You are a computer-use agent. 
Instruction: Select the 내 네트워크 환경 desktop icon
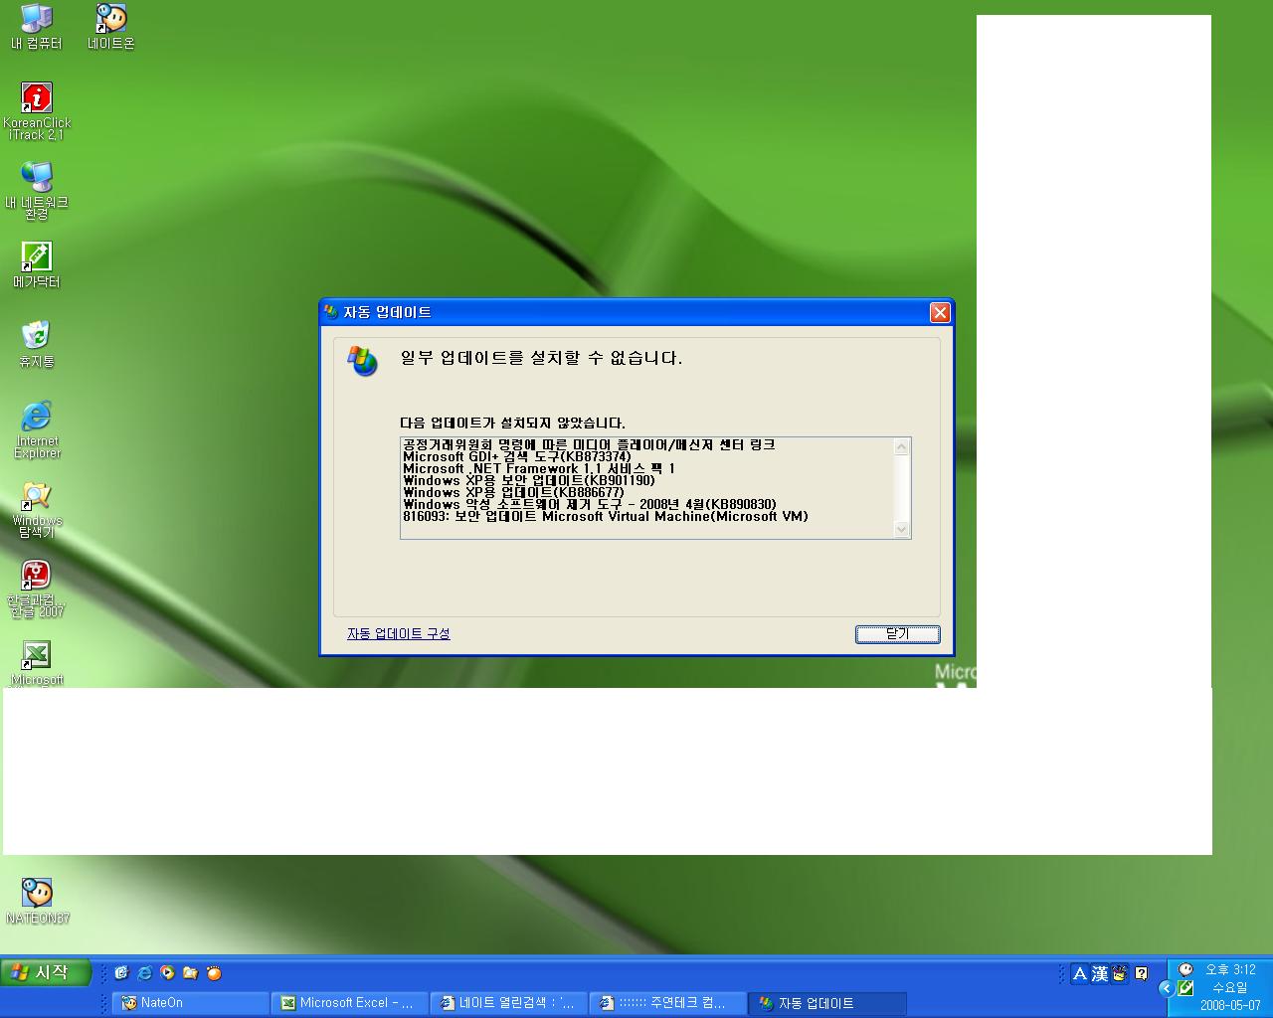[x=37, y=191]
